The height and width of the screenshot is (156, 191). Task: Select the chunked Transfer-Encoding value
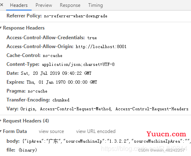[x=61, y=100]
